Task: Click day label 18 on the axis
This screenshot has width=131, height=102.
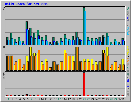Action: point(73,99)
